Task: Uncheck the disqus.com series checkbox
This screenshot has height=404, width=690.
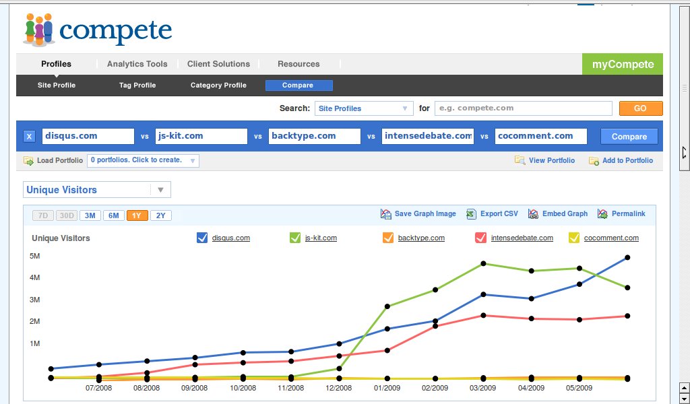Action: tap(202, 238)
